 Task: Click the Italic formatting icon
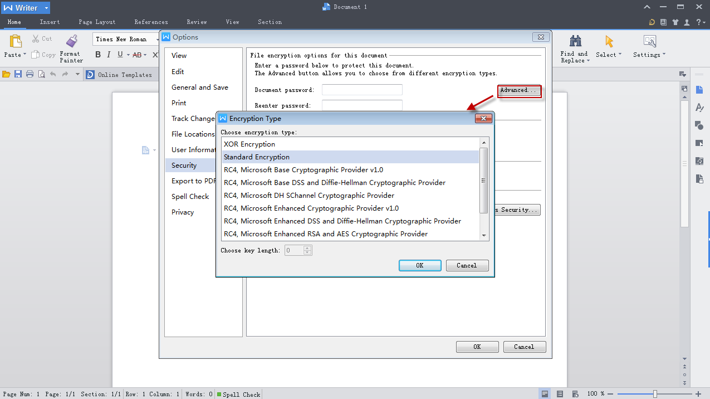click(109, 55)
